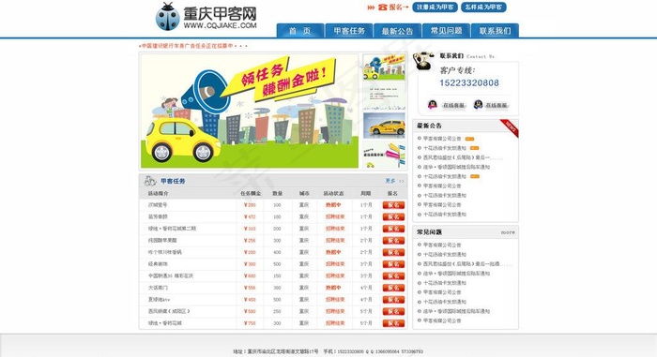The image size is (657, 357).
Task: Click 报名 for the ¥600 task row
Action: [393, 275]
